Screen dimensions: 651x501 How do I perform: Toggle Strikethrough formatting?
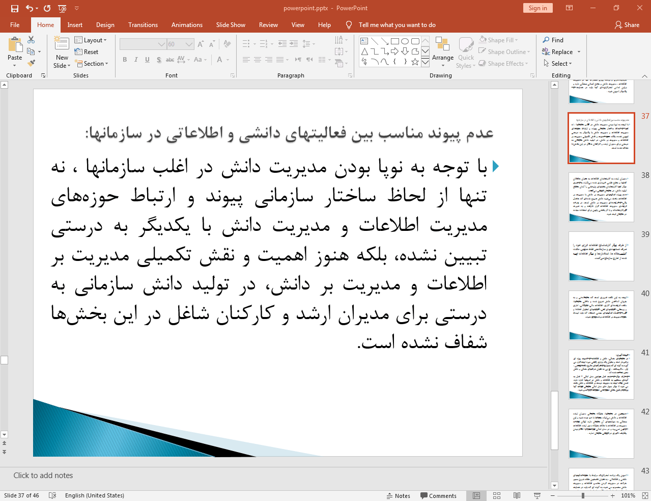[x=170, y=60]
